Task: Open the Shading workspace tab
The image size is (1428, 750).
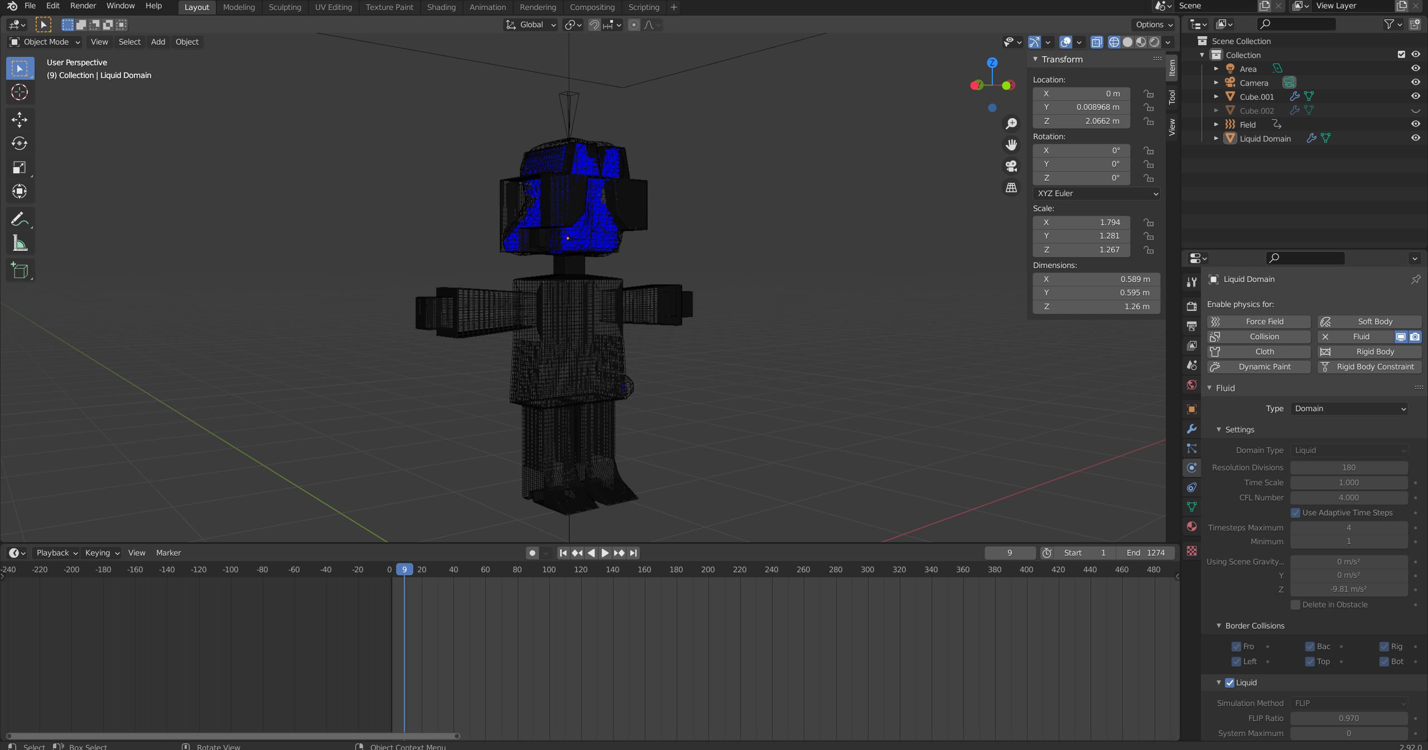Action: [440, 7]
